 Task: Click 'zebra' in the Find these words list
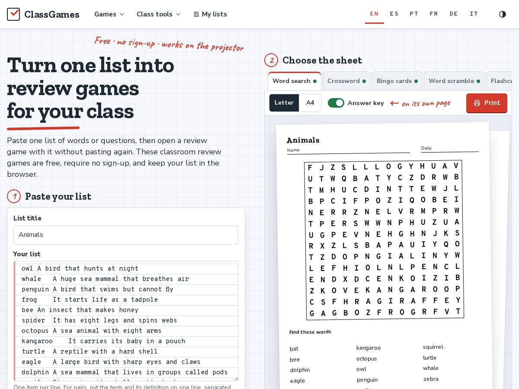click(431, 379)
